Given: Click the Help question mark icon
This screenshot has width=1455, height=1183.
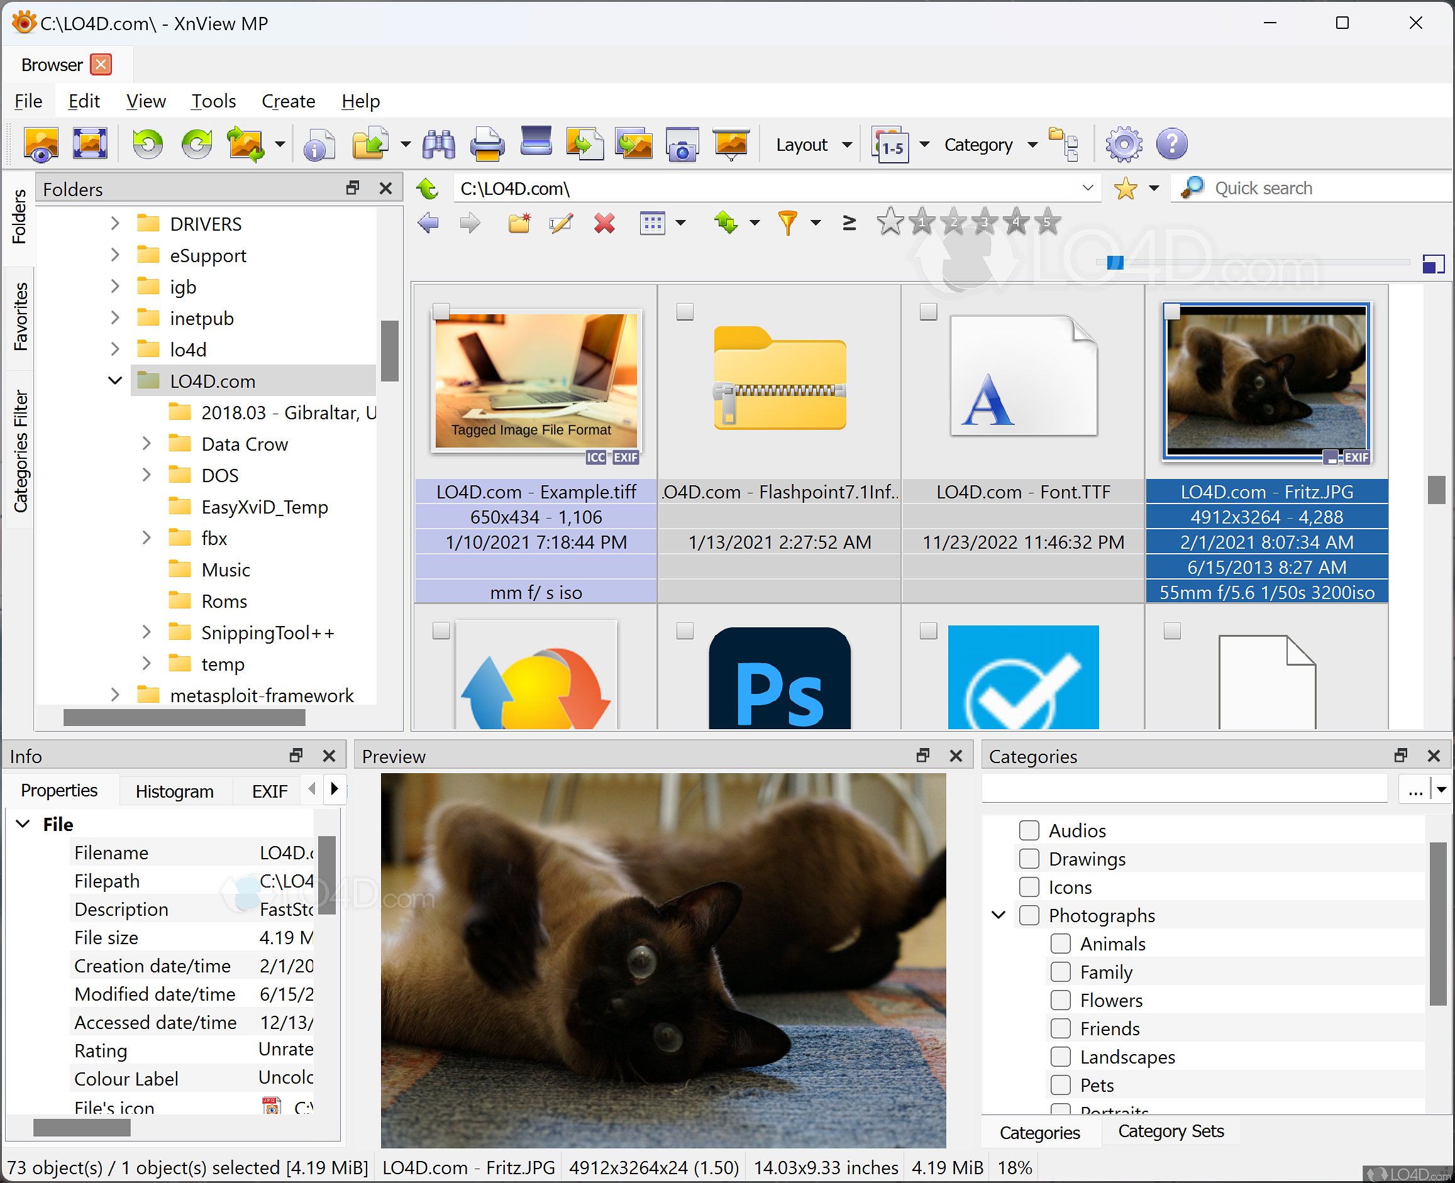Looking at the screenshot, I should click(1172, 145).
